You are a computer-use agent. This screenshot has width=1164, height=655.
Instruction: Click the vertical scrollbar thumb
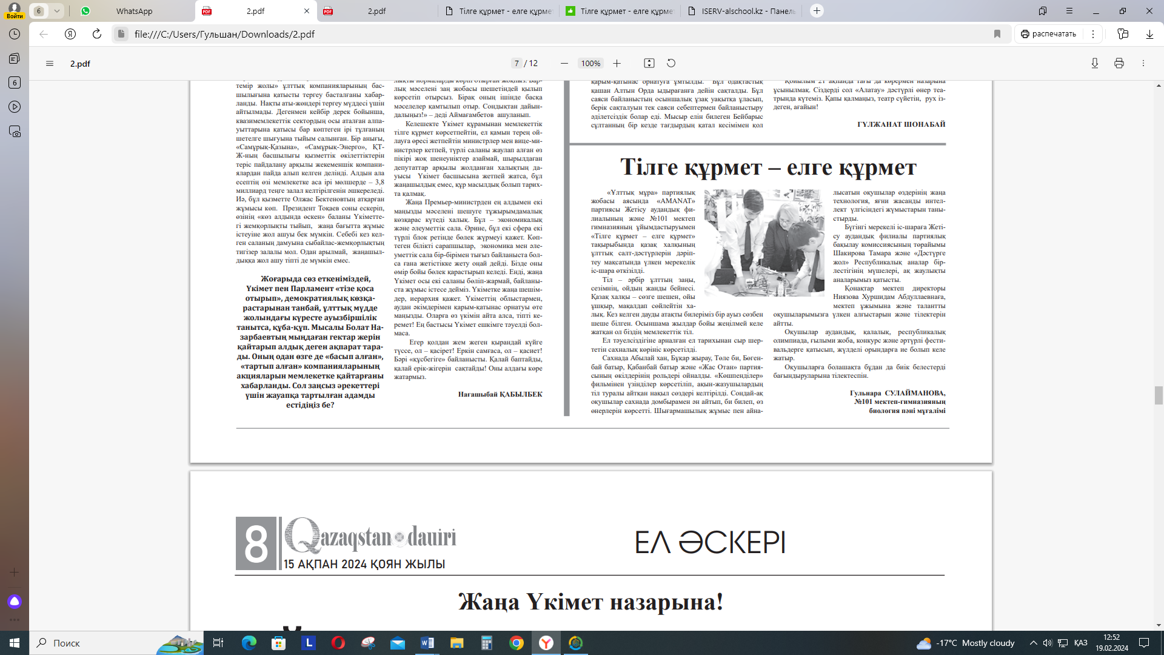point(1159,395)
